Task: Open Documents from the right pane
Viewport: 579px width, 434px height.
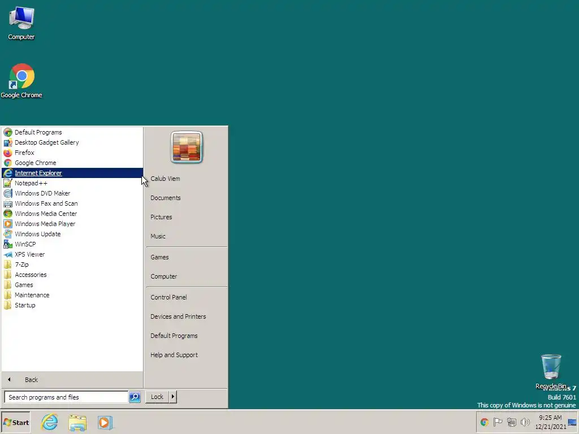Action: click(x=187, y=198)
